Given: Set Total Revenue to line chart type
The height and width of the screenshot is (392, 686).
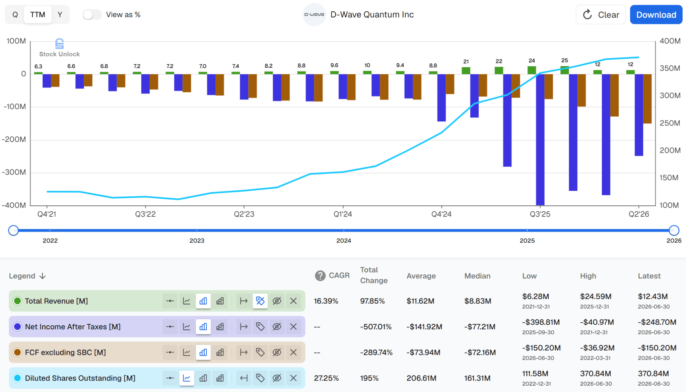Looking at the screenshot, I should (187, 301).
